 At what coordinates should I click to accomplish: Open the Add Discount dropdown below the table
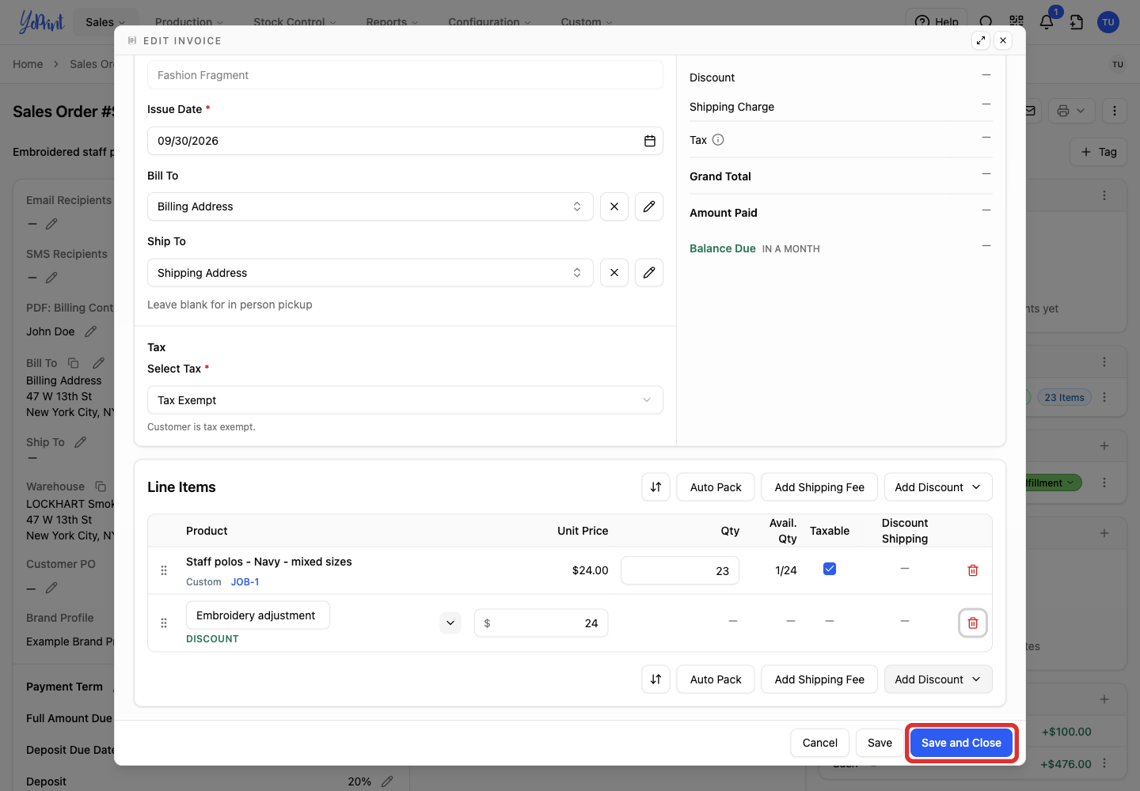[938, 679]
